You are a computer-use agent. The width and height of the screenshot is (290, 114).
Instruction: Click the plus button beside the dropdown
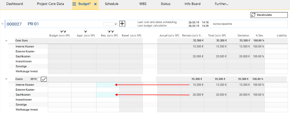tap(122, 24)
